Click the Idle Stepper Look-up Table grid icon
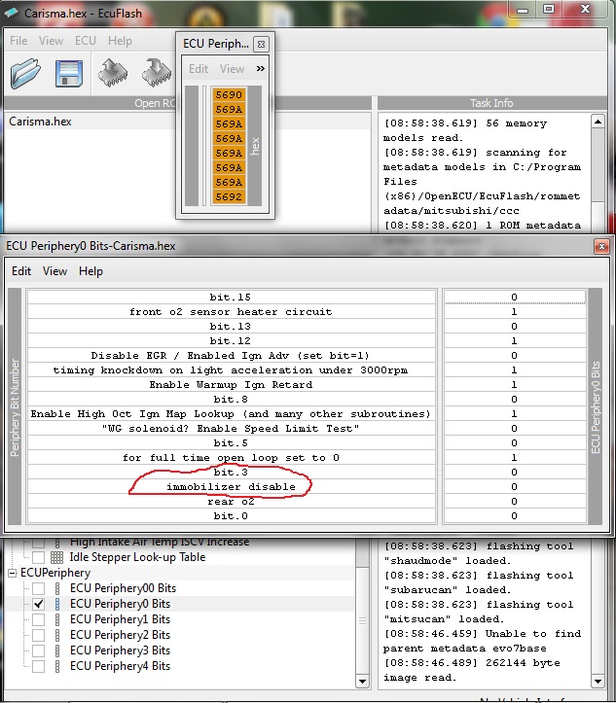 click(x=56, y=557)
